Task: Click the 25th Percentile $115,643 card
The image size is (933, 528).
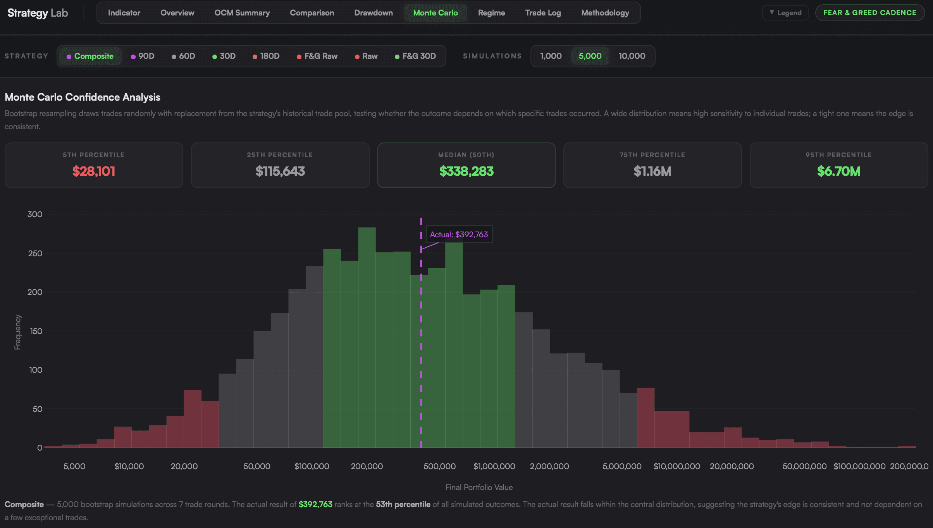Action: point(280,165)
